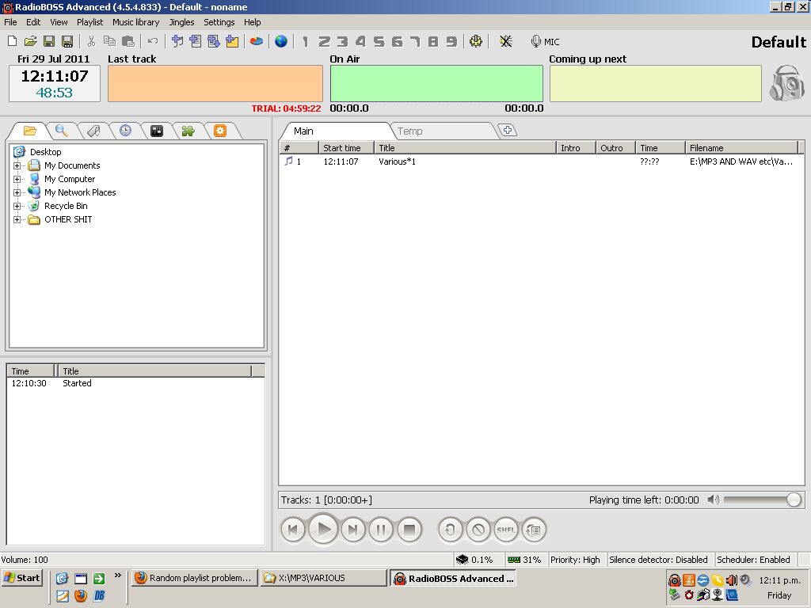
Task: Open the Jingles menu
Action: pyautogui.click(x=181, y=22)
